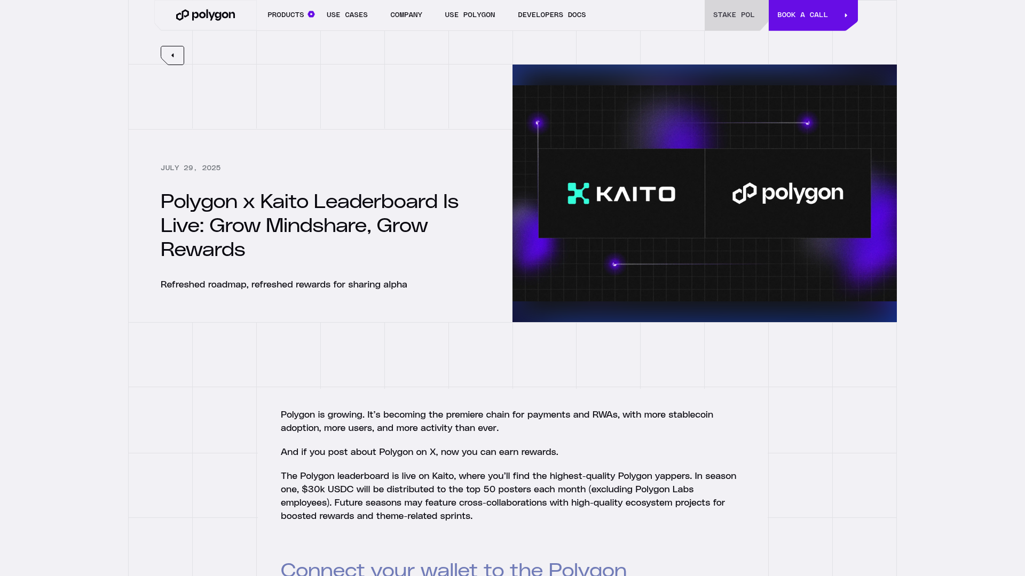Open the Company menu
1025x576 pixels.
[406, 15]
